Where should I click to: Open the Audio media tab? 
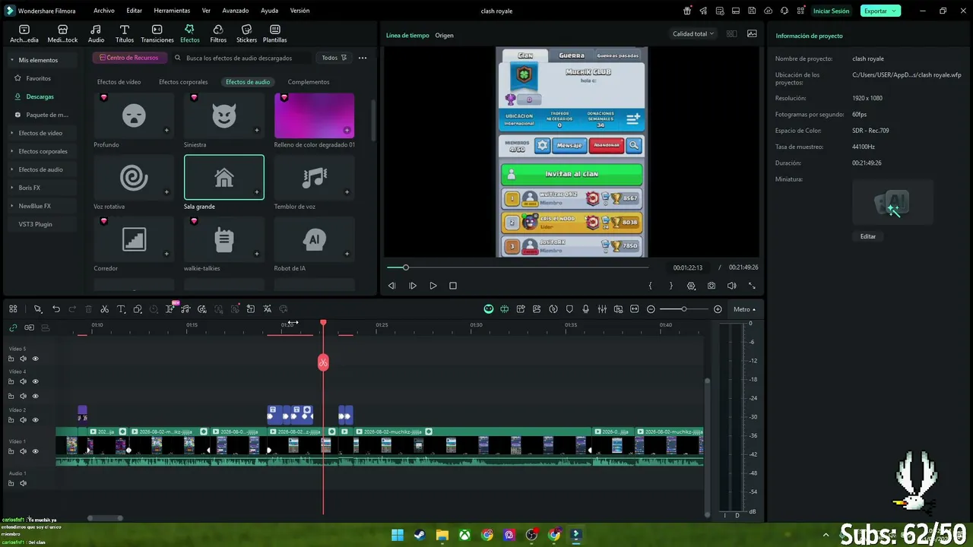[96, 33]
